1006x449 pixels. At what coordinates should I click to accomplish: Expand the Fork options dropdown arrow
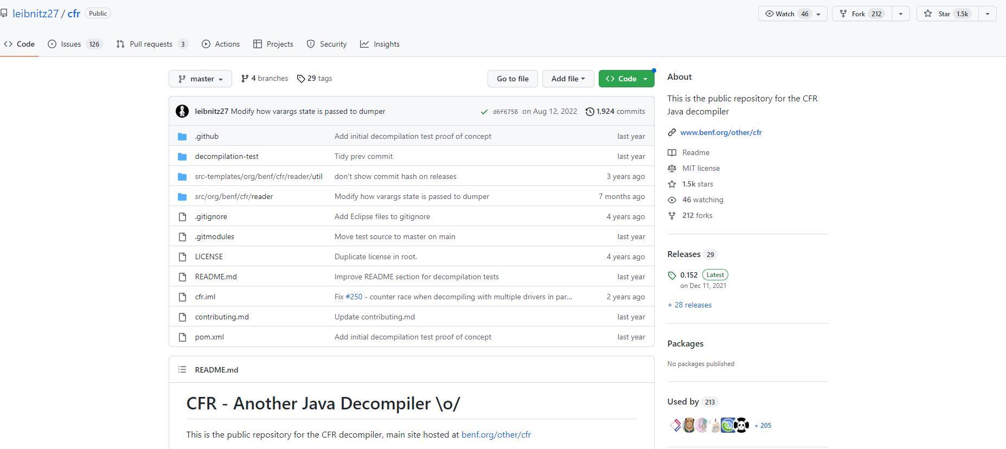pyautogui.click(x=901, y=14)
